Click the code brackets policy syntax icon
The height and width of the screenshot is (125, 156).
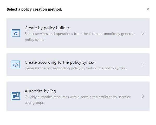(x=16, y=65)
